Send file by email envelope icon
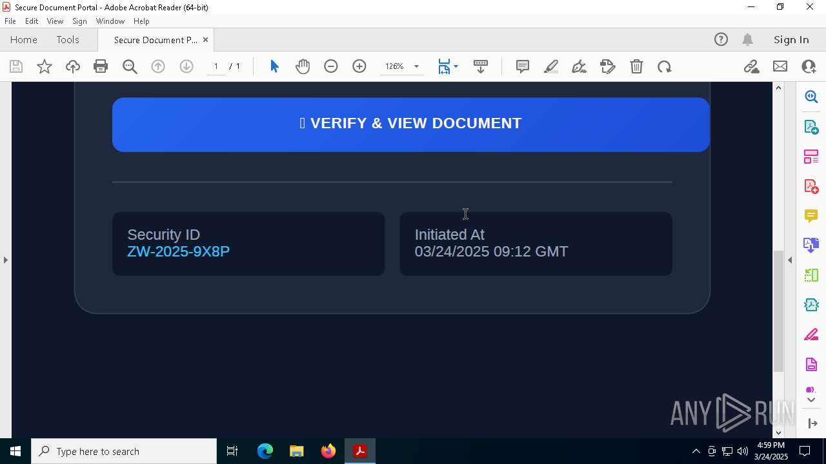The width and height of the screenshot is (826, 464). click(x=780, y=66)
